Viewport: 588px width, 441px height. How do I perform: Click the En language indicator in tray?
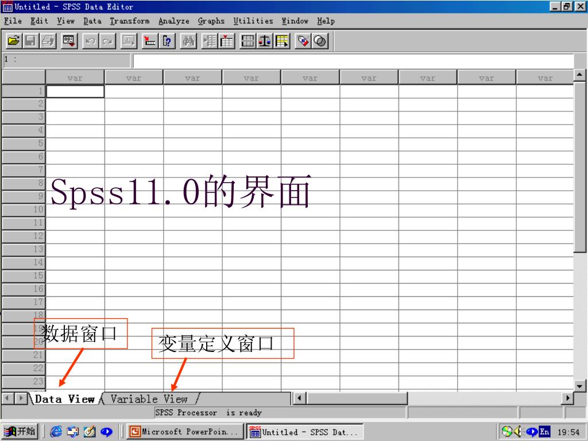(544, 432)
